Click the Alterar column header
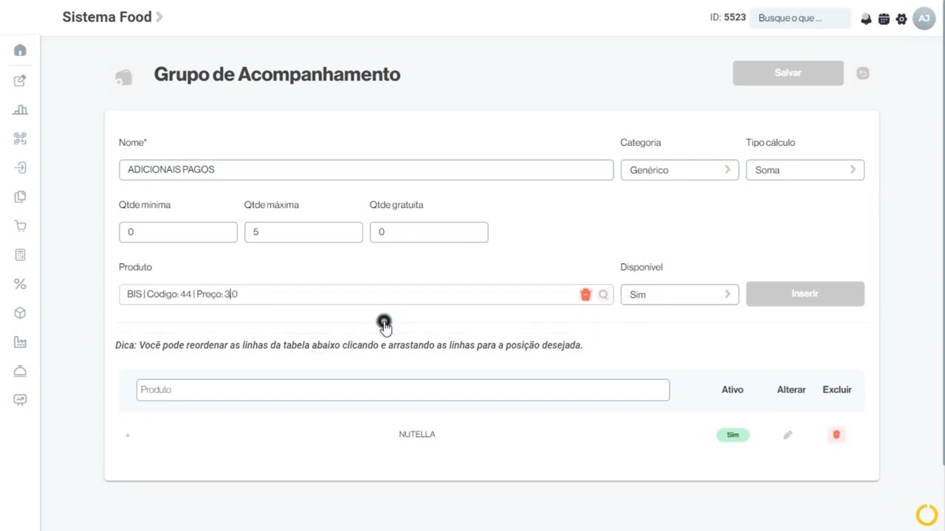The height and width of the screenshot is (531, 945). 791,389
